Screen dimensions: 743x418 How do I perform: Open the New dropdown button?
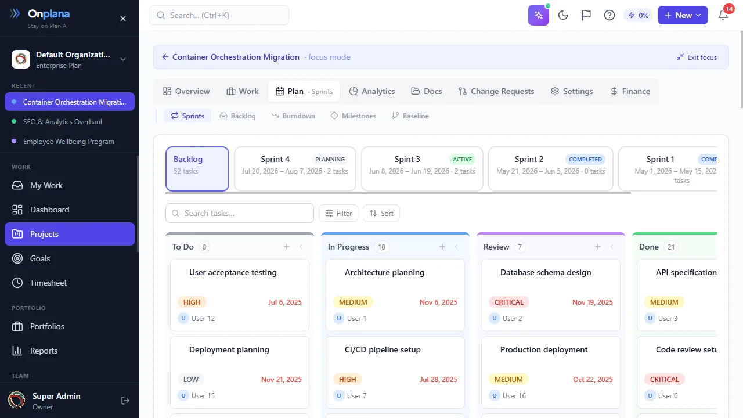coord(683,15)
